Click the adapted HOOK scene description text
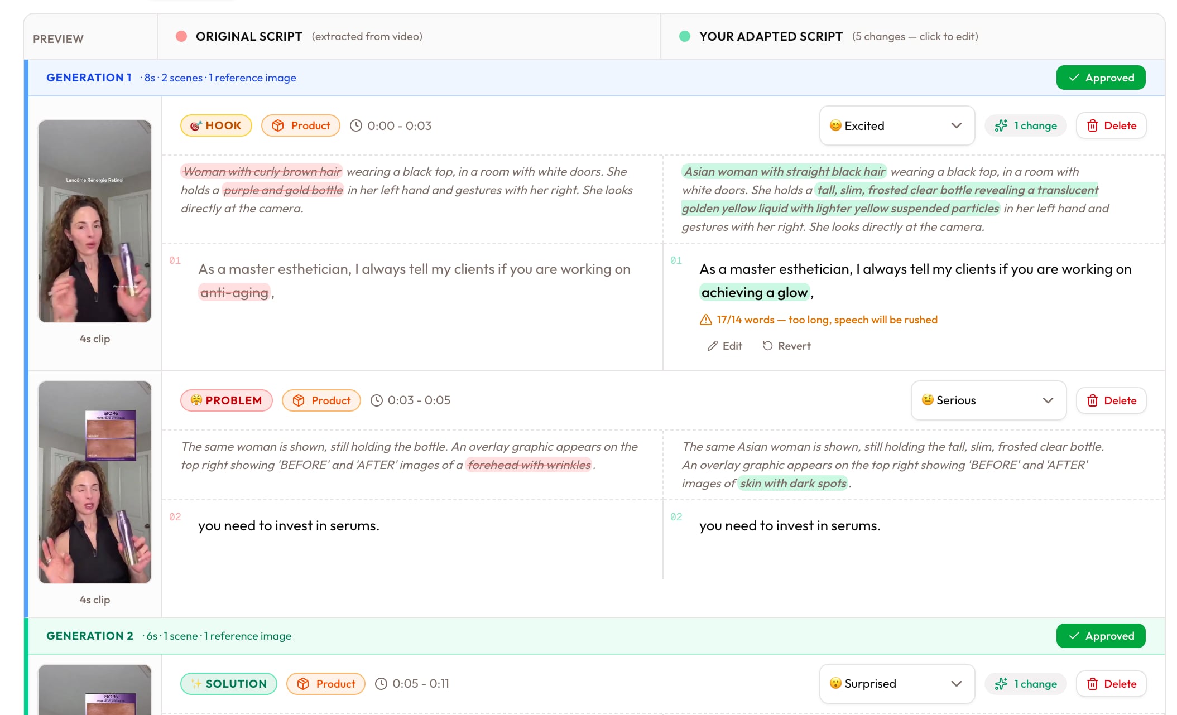Viewport: 1177px width, 715px height. click(896, 199)
